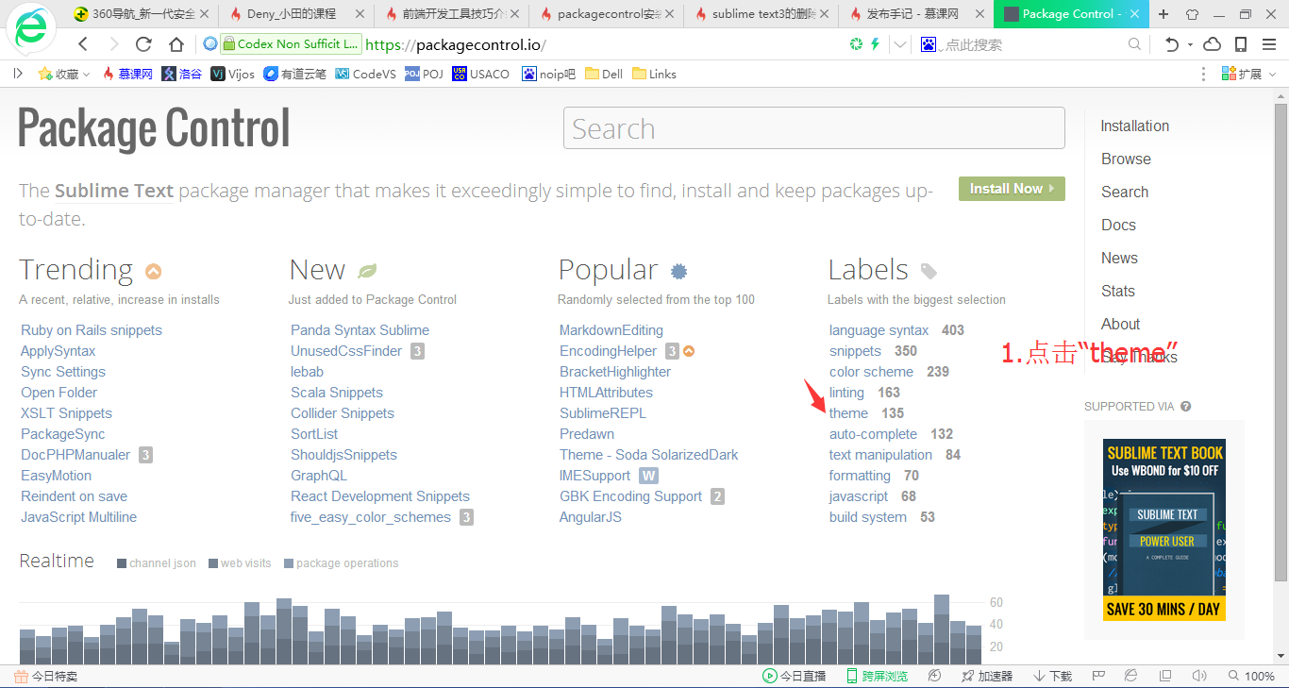Click the 跨屏浏览 phone icon in status bar
The height and width of the screenshot is (688, 1289).
point(852,676)
